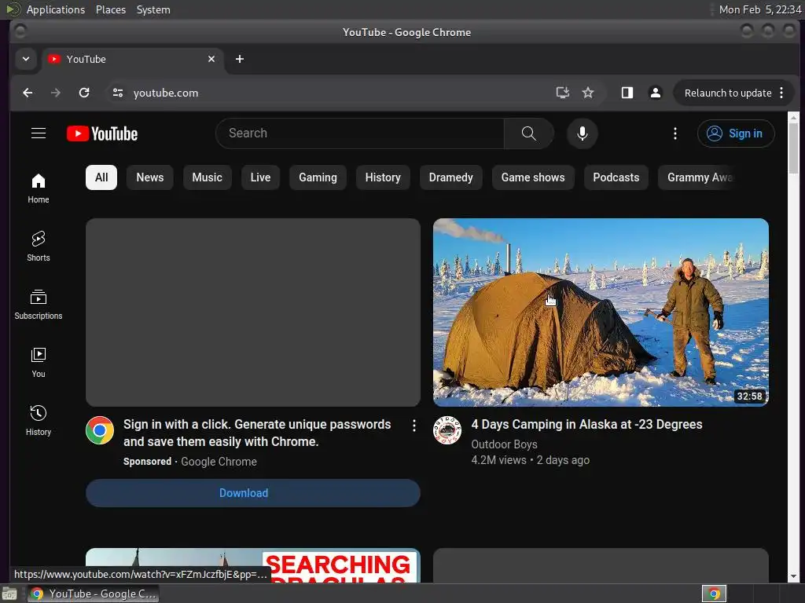805x603 pixels.
Task: Switch to the YouTube browser tab
Action: [132, 60]
